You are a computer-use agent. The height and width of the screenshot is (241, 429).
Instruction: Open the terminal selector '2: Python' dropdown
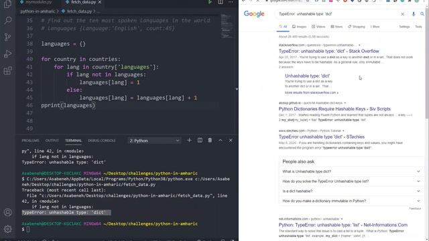coord(154,141)
